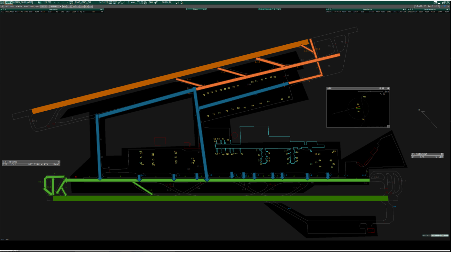Viewport: 451px width, 253px height.
Task: Toggle the RUM button in the toolbar
Action: click(x=91, y=6)
